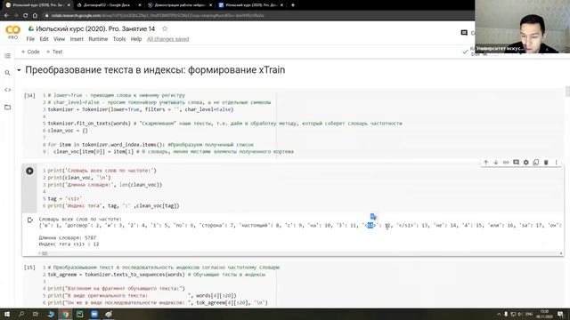570x320 pixels.
Task: Click the 'All changes saved' link
Action: [168, 39]
